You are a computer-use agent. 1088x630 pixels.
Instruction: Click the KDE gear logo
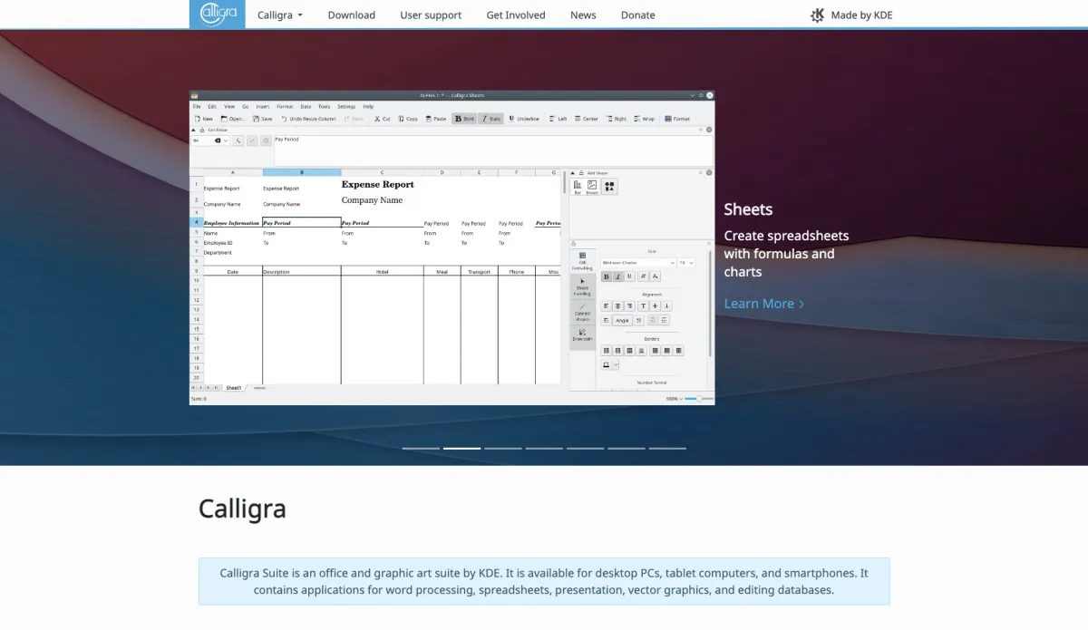818,15
